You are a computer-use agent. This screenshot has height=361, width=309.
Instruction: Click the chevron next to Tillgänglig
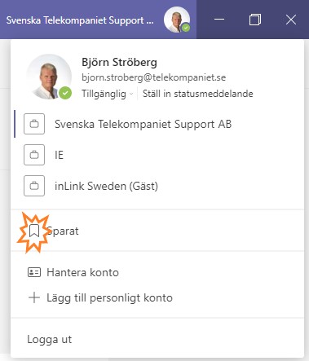(131, 94)
